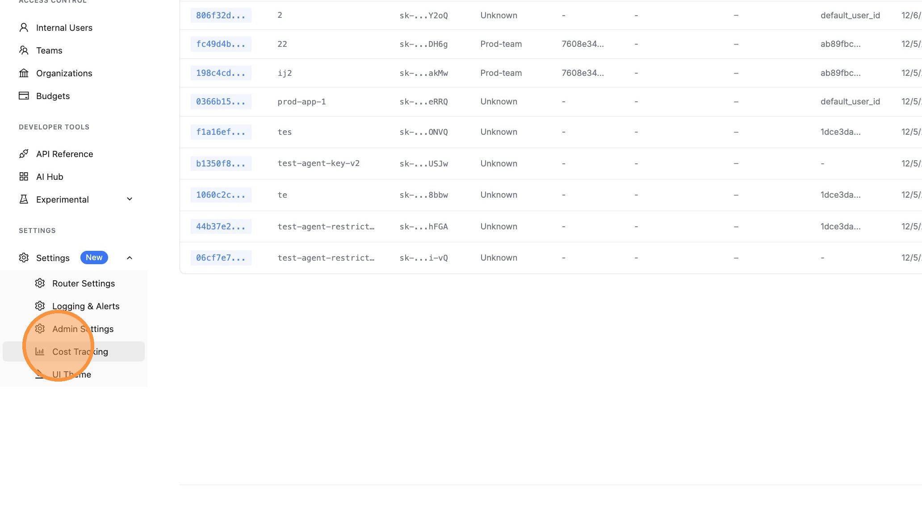This screenshot has height=515, width=922.
Task: Open the test-agent-key-v2 key entry
Action: (x=319, y=163)
